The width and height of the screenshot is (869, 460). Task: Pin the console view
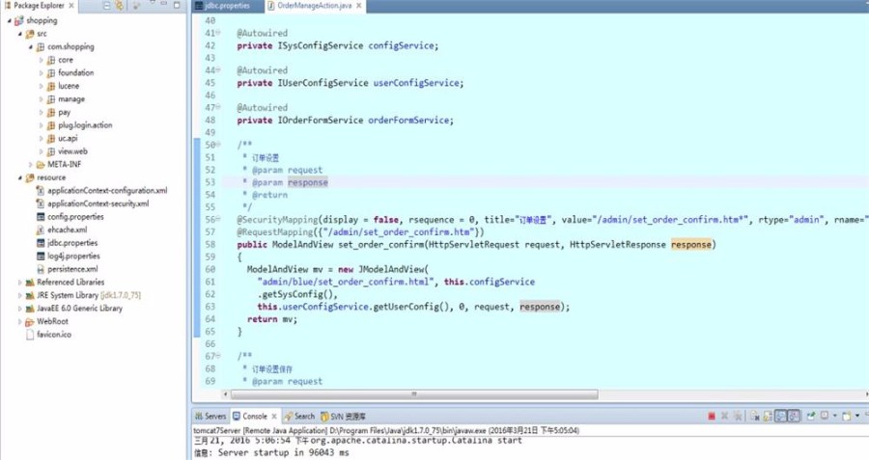(x=811, y=417)
